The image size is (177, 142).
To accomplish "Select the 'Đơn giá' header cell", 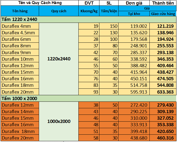I will 134,3.
